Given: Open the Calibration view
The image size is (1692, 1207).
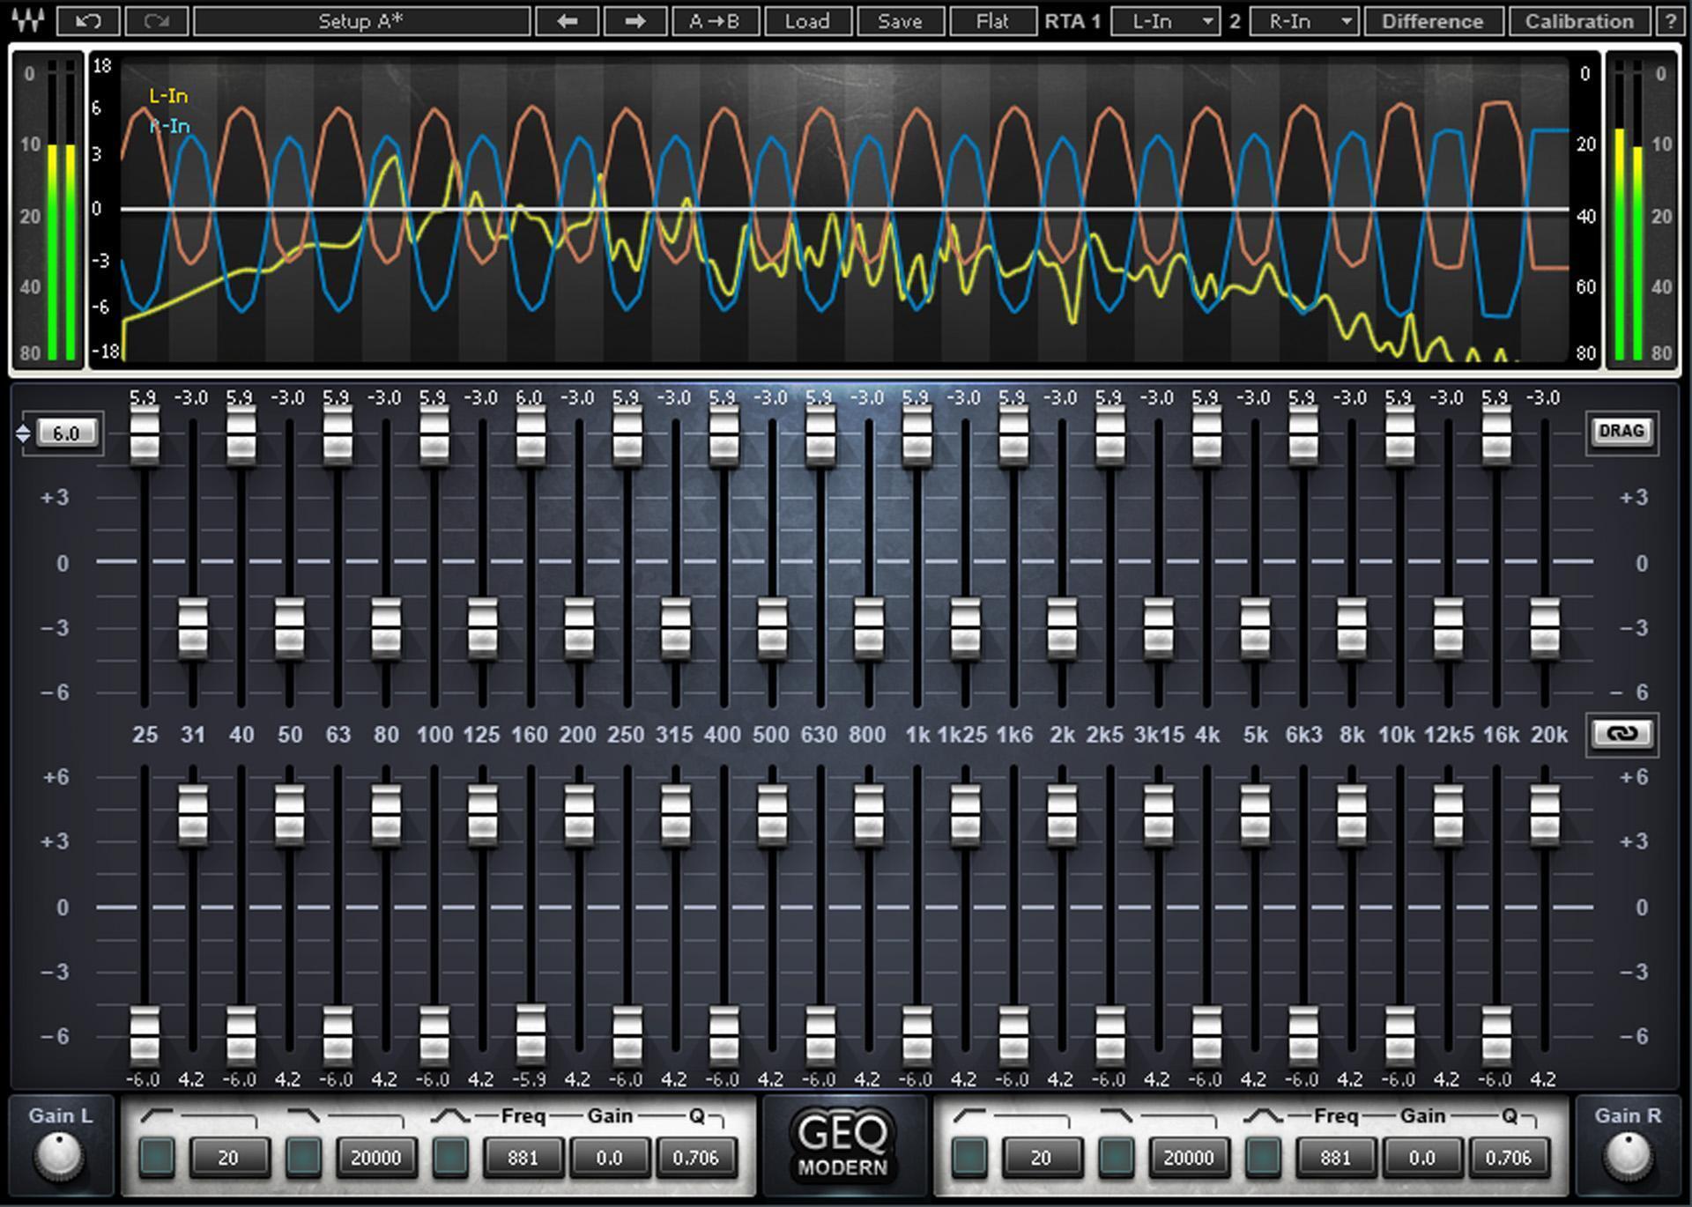Looking at the screenshot, I should tap(1581, 21).
